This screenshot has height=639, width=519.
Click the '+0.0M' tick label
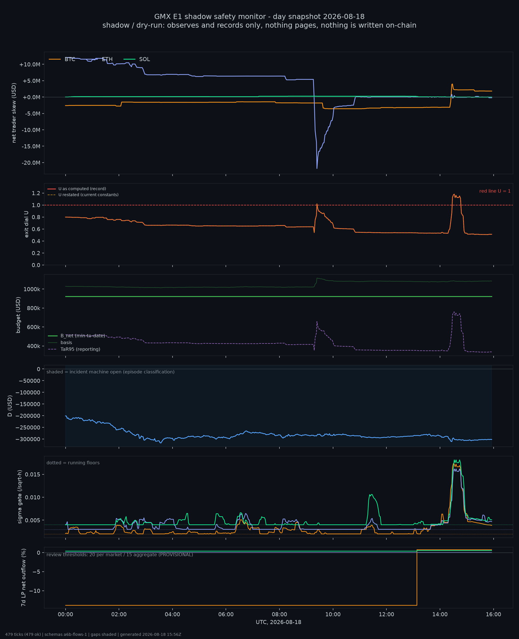(x=31, y=97)
